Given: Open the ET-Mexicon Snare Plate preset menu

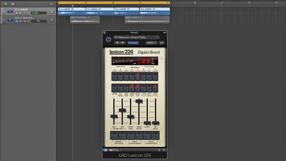Looking at the screenshot, I should [136, 37].
